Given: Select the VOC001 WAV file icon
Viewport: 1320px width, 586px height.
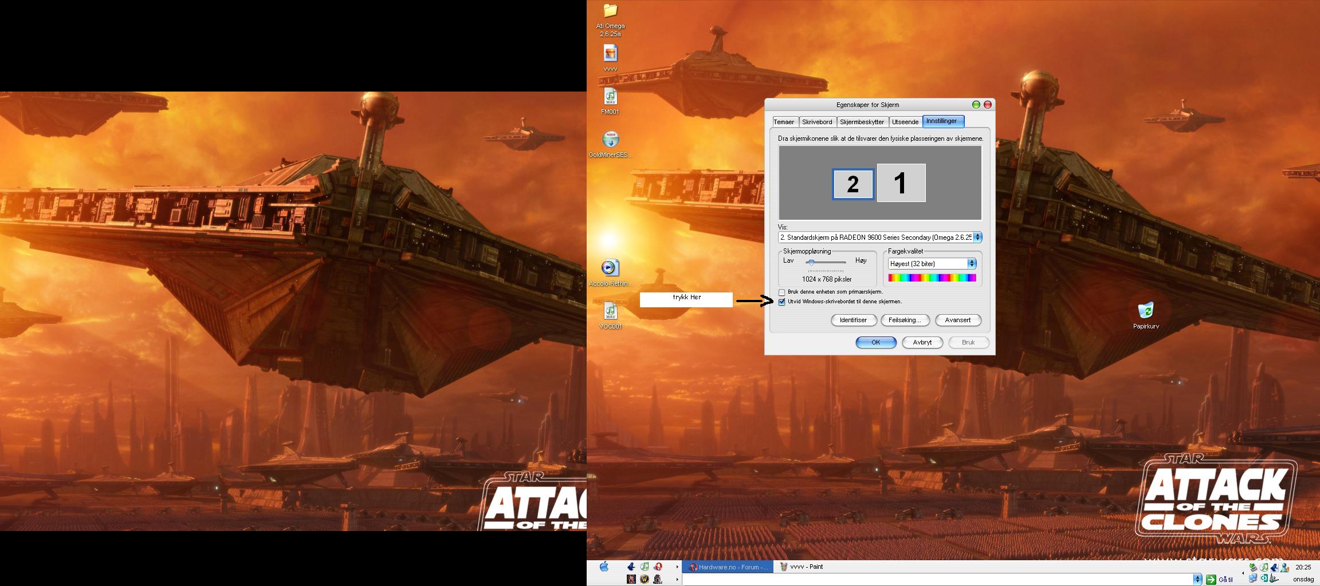Looking at the screenshot, I should tap(610, 311).
